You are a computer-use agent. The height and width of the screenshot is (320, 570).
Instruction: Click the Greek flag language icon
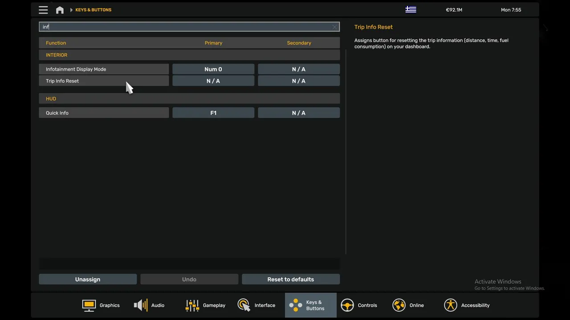411,10
